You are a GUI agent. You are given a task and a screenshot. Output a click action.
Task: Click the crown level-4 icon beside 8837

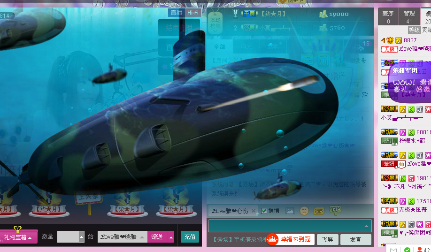[x=387, y=40]
